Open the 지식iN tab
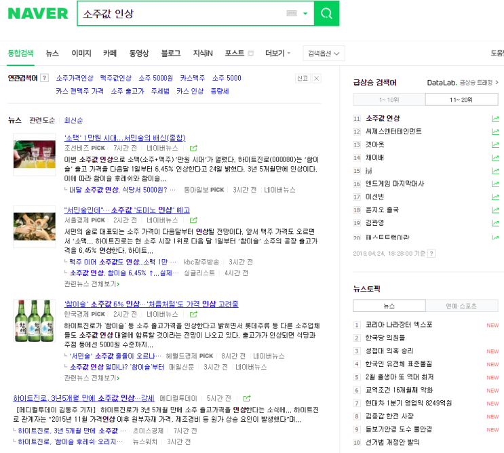Screen dimensions: 504x453 (x=203, y=54)
